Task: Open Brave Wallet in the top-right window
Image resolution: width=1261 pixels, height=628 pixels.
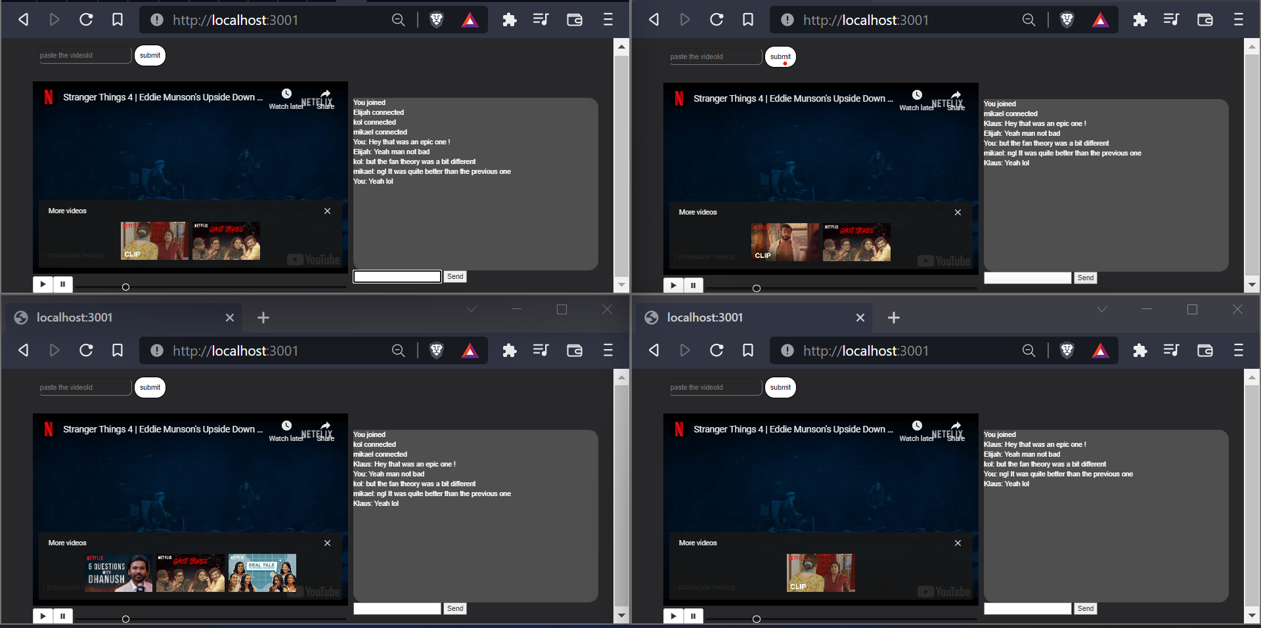Action: pos(1205,20)
